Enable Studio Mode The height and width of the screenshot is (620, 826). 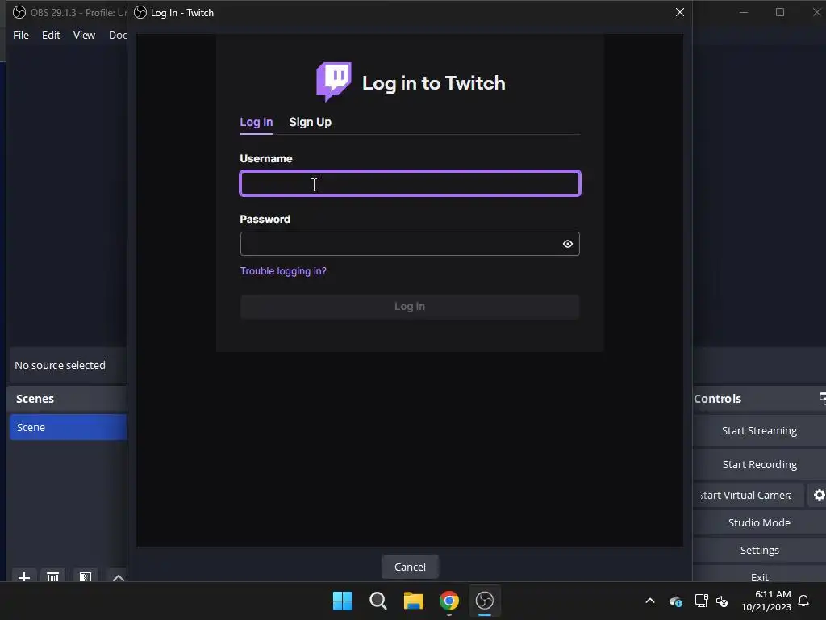(759, 522)
